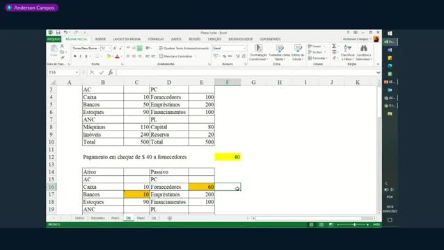Expand the Geral number format dropdown

(244, 49)
